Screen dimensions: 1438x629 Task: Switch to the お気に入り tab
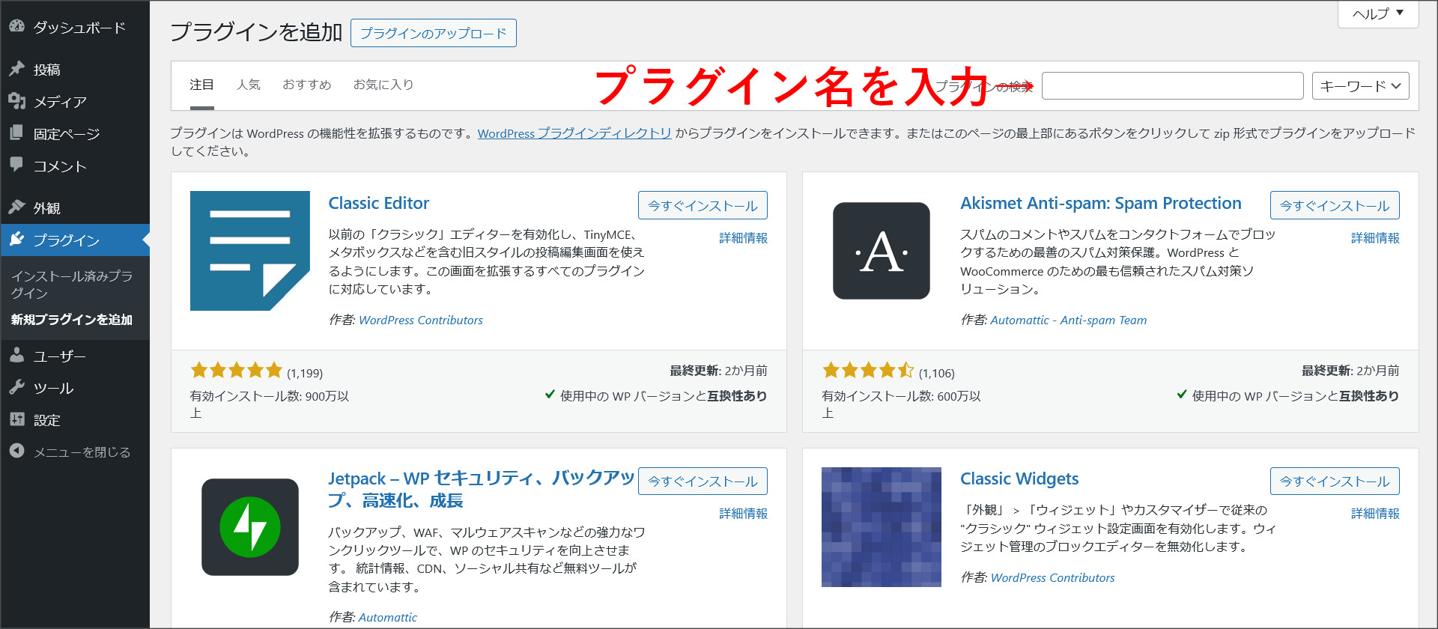(383, 85)
